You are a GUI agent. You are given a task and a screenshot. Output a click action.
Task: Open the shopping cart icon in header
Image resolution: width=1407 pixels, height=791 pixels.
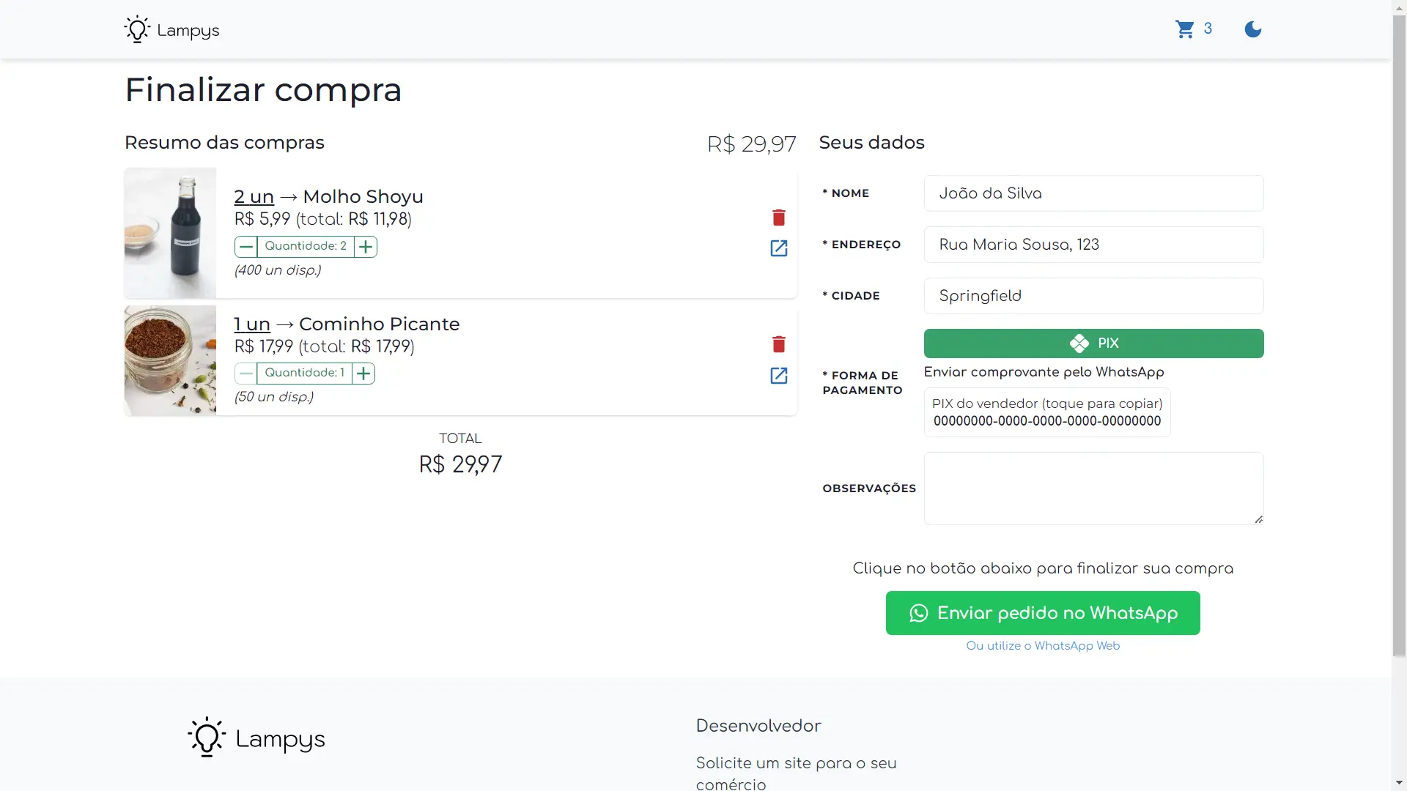[x=1185, y=29]
